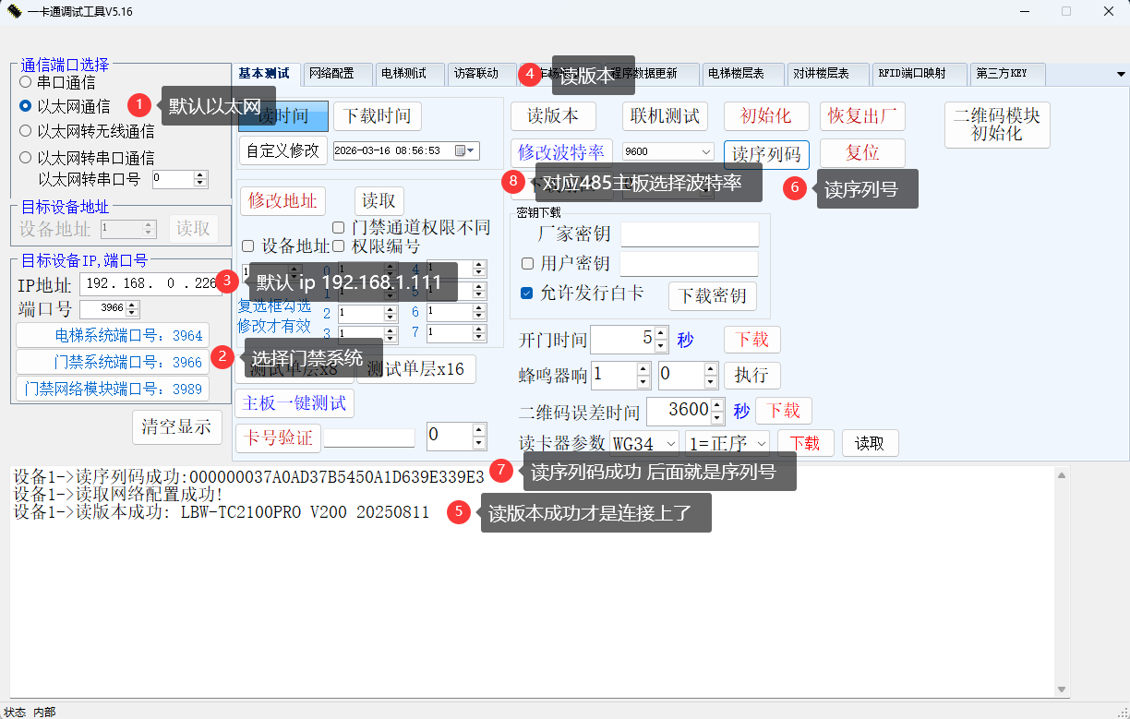This screenshot has height=719, width=1130.
Task: Enable the 设备地址 checkbox under 修改地址
Action: pos(247,246)
